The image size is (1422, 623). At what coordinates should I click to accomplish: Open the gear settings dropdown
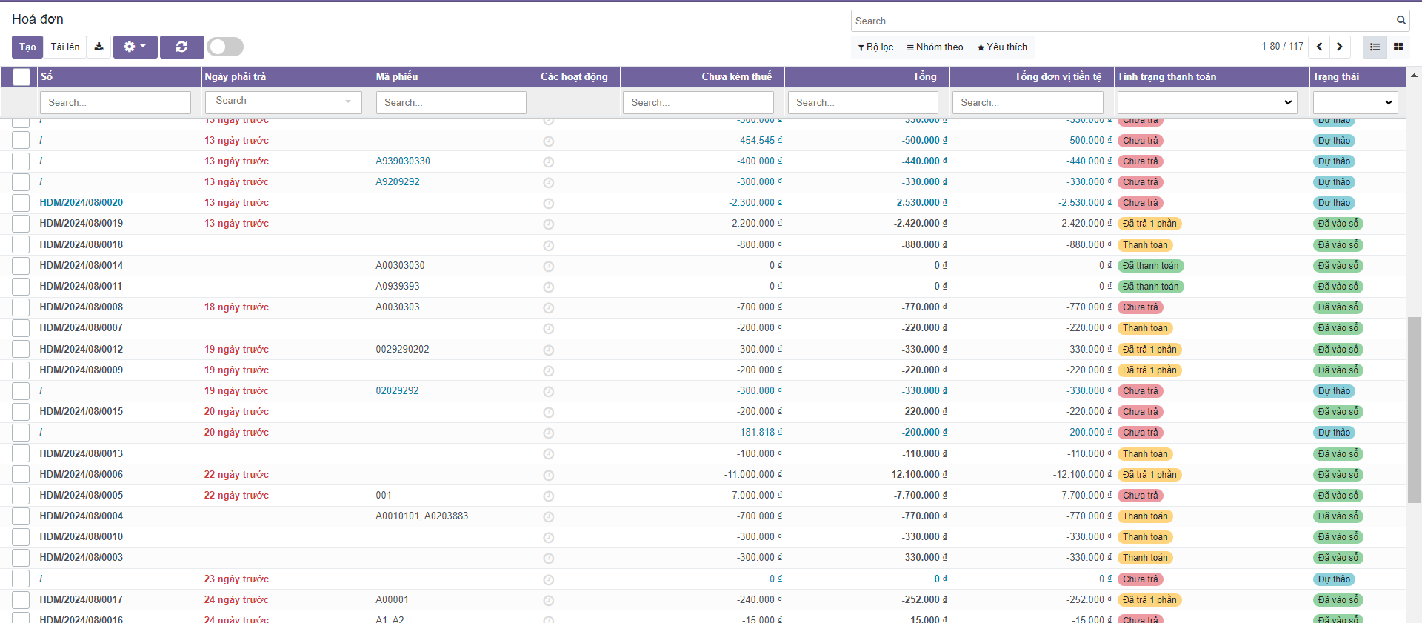pyautogui.click(x=135, y=47)
